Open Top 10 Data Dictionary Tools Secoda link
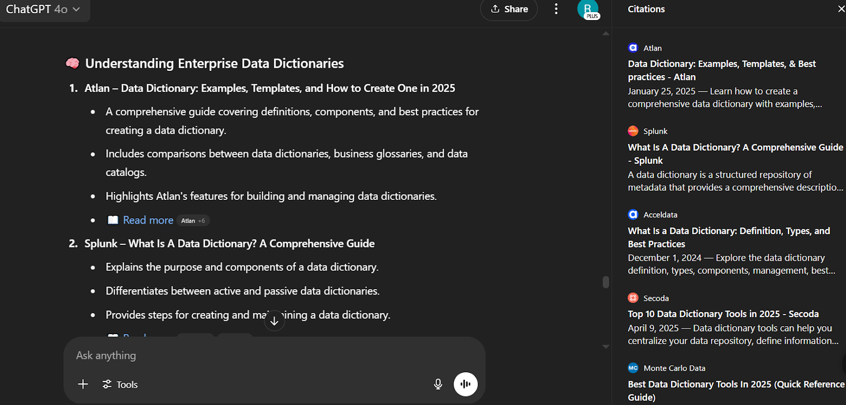 (x=723, y=314)
